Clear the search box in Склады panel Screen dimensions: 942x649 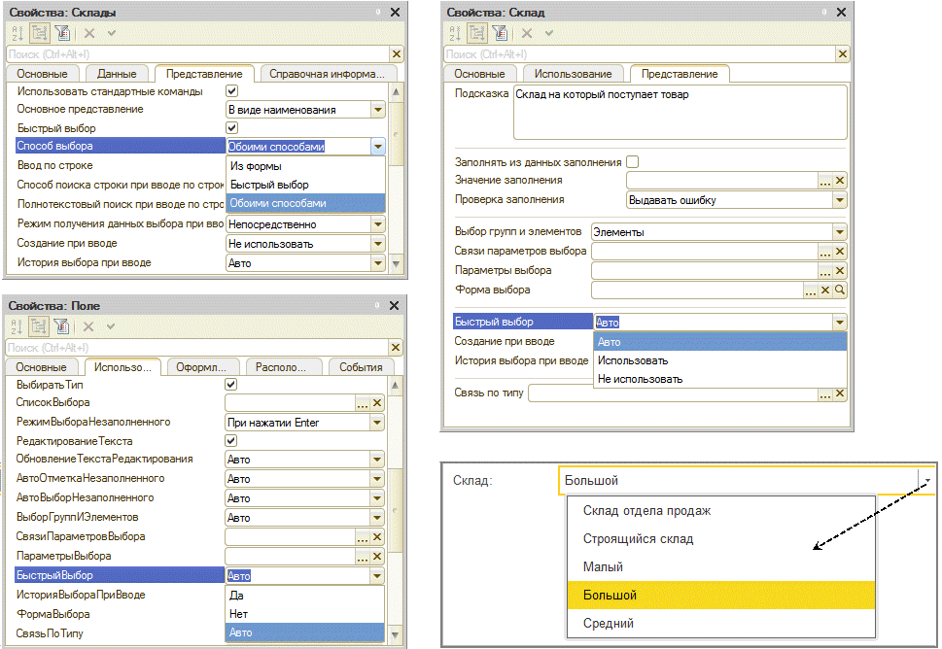point(396,54)
